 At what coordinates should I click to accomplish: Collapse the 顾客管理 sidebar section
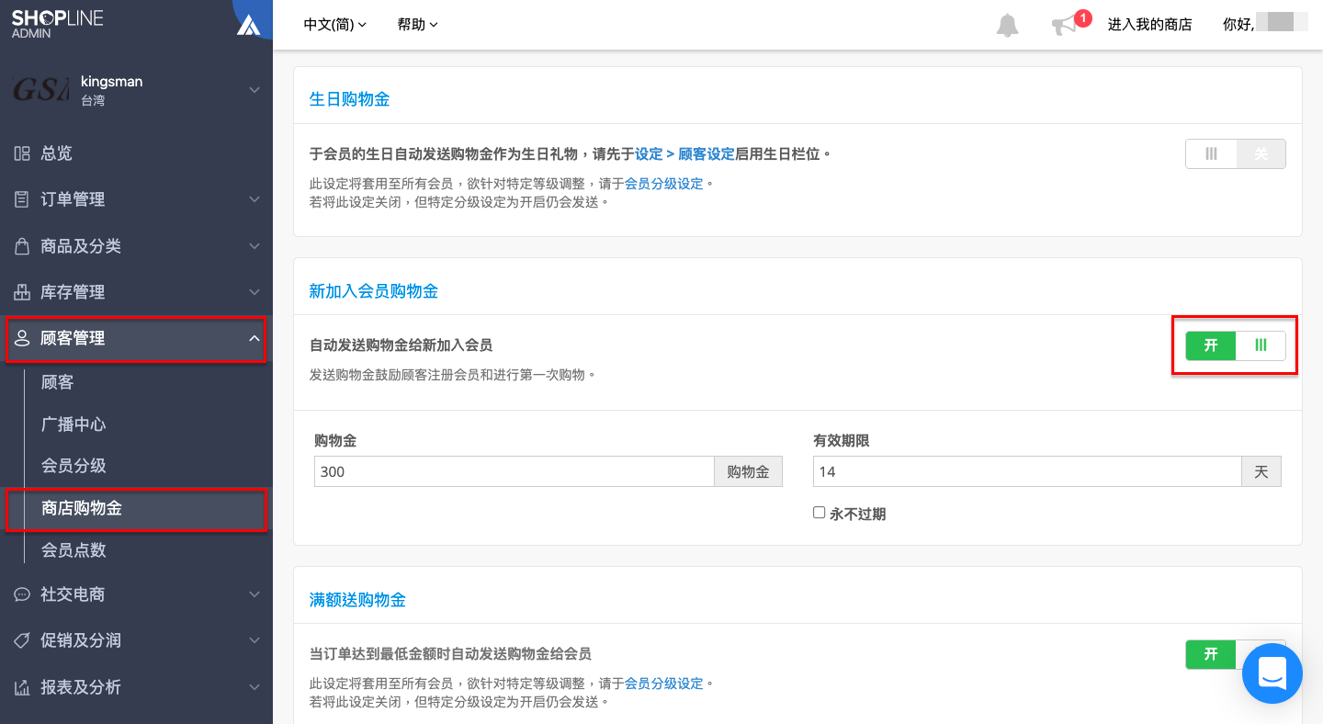tap(136, 339)
